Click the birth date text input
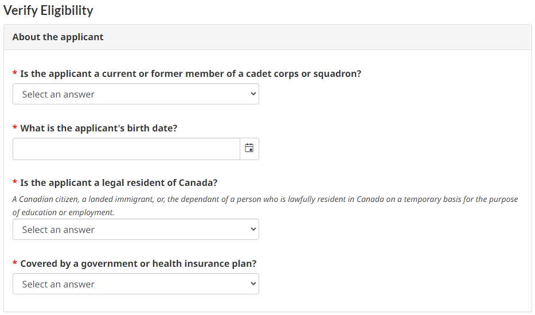535x315 pixels. 126,149
